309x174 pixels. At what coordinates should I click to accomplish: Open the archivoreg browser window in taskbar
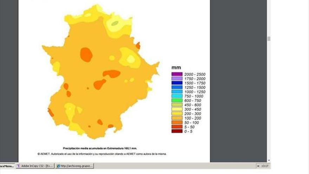click(74, 166)
